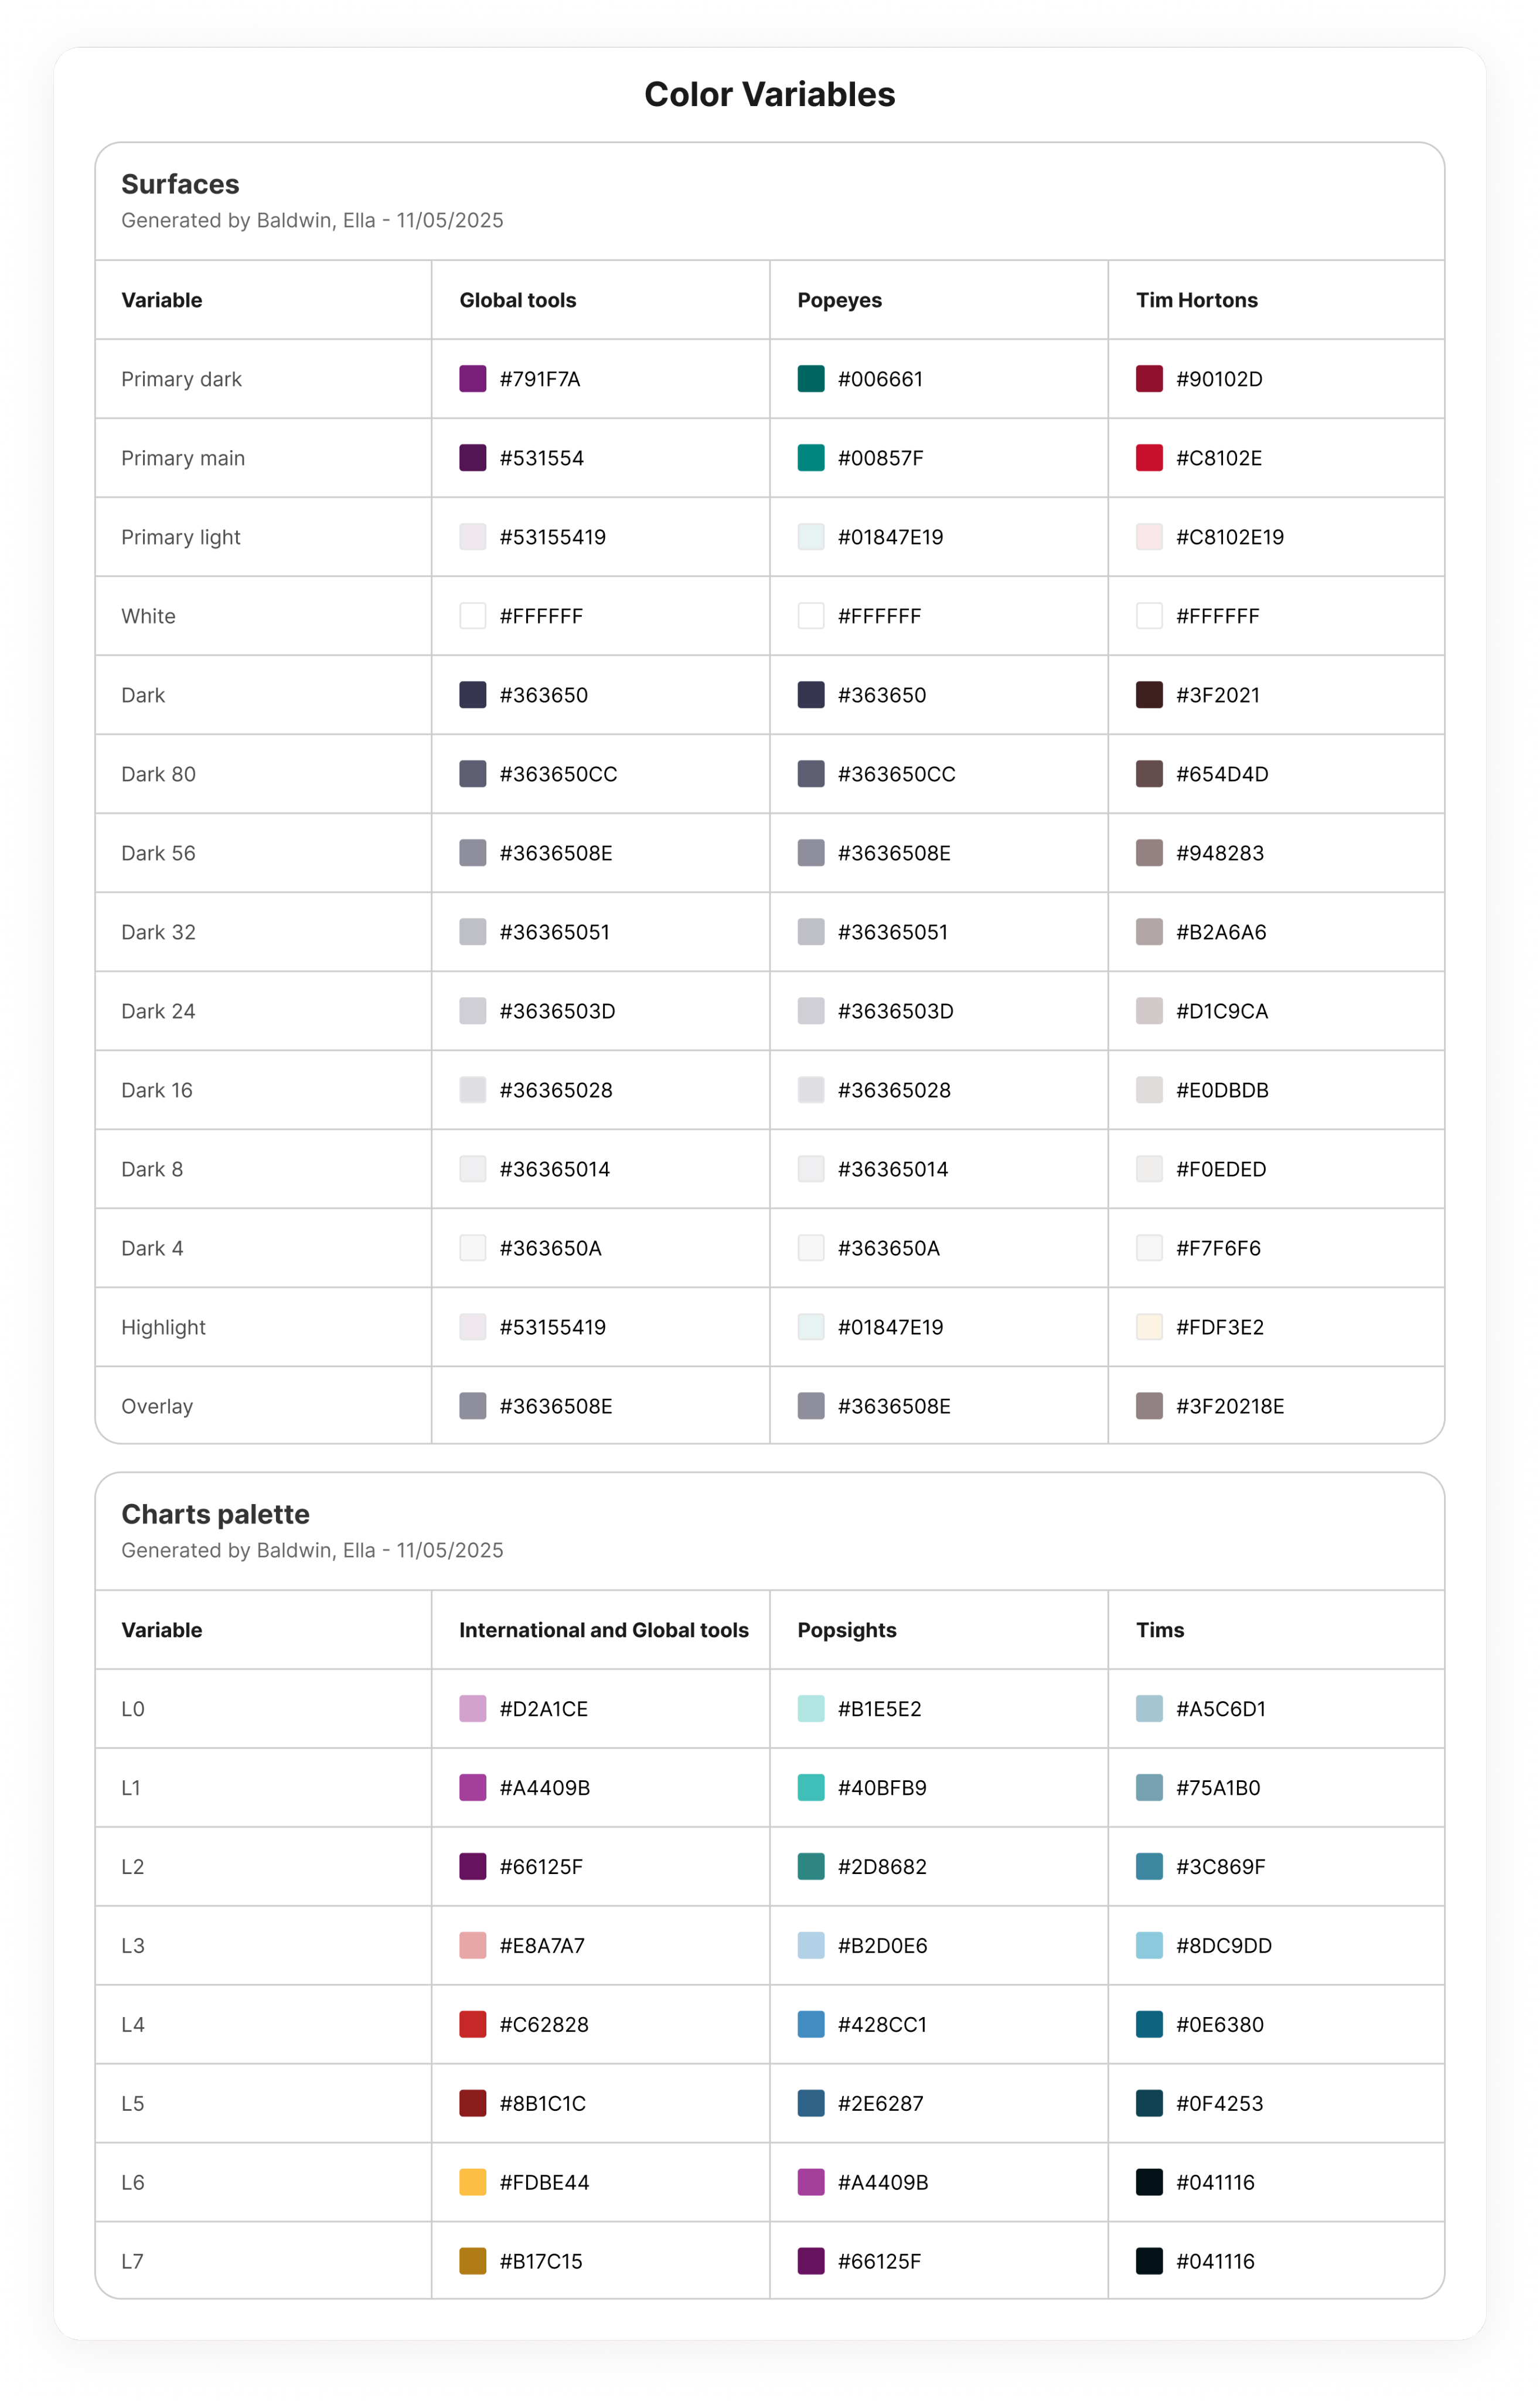
Task: Select the Charts palette section title
Action: (215, 1514)
